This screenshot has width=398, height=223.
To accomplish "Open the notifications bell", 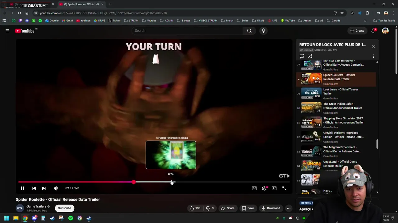I will [x=373, y=31].
